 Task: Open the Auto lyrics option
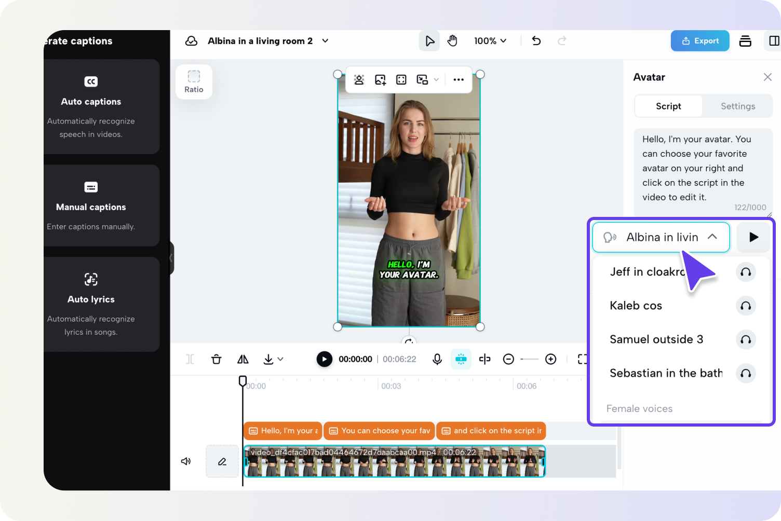click(102, 304)
